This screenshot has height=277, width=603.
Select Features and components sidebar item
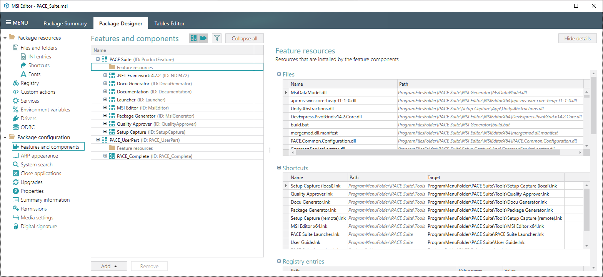(48, 147)
